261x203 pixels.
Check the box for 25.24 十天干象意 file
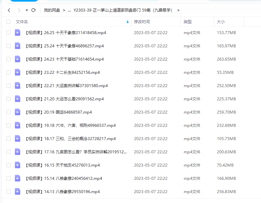click(x=8, y=46)
